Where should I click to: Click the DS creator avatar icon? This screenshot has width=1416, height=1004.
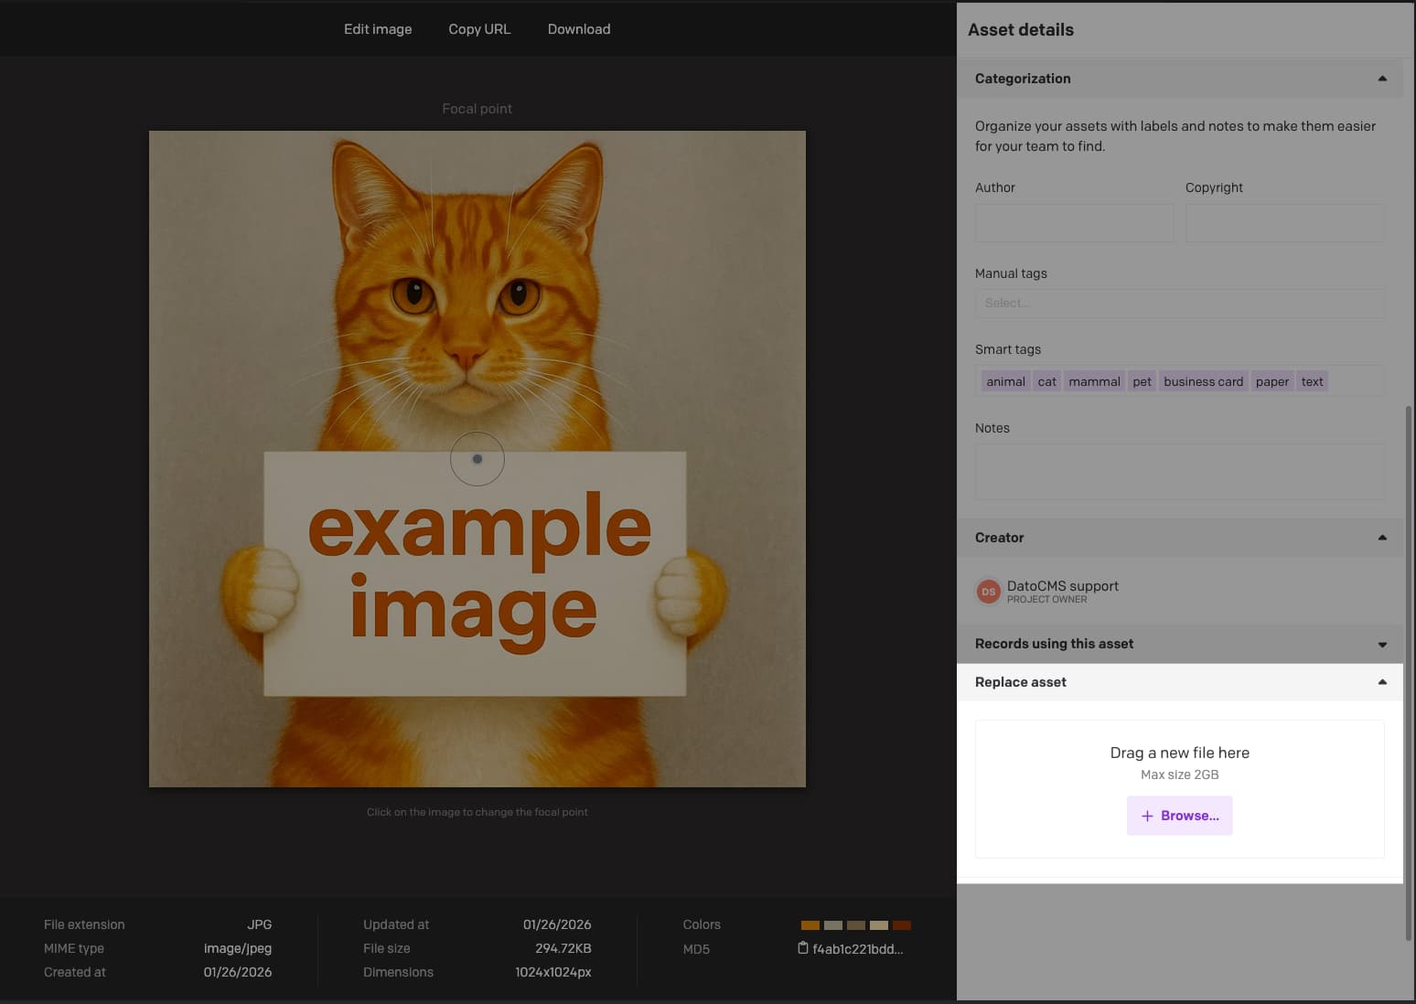(988, 592)
